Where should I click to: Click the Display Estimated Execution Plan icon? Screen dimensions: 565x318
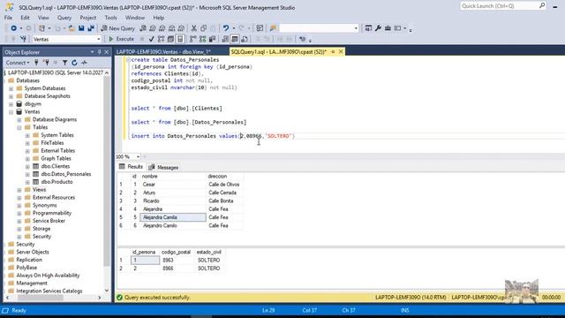161,39
